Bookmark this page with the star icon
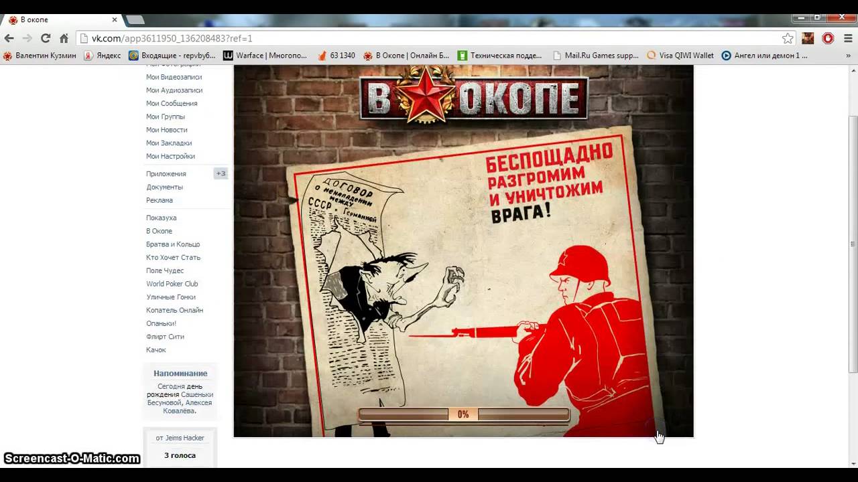Screen dimensions: 858x482 pyautogui.click(x=788, y=38)
